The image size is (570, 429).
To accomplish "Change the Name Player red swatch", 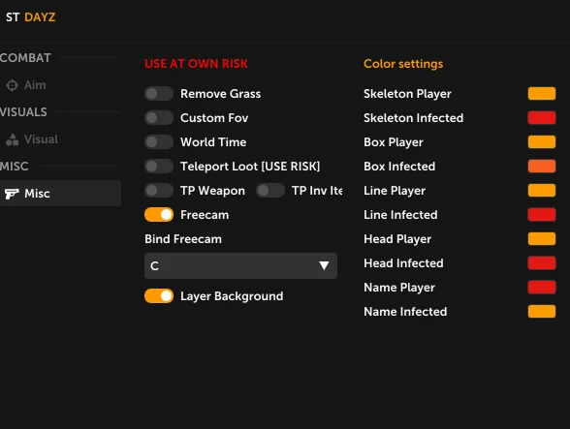I will point(542,288).
